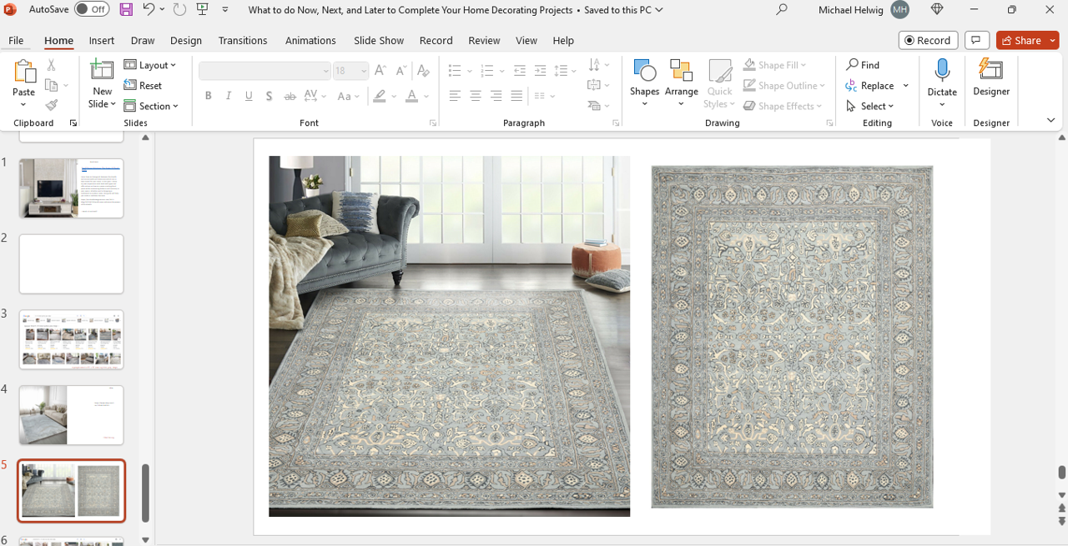Toggle Center alignment

tap(476, 97)
